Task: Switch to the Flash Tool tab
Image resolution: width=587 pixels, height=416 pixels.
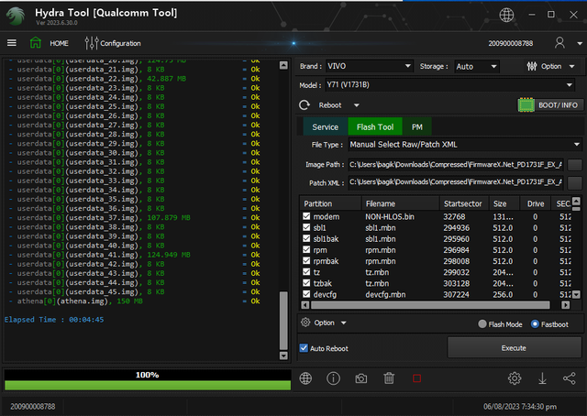Action: tap(375, 126)
